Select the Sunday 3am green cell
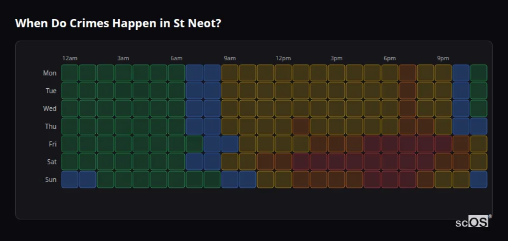The image size is (508, 241). (123, 179)
